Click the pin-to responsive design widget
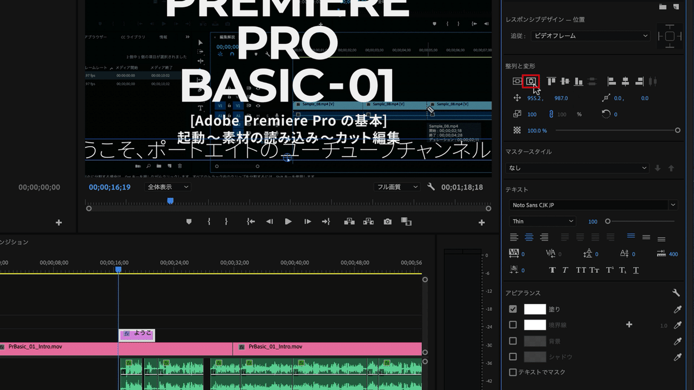Image resolution: width=694 pixels, height=390 pixels. pyautogui.click(x=670, y=36)
